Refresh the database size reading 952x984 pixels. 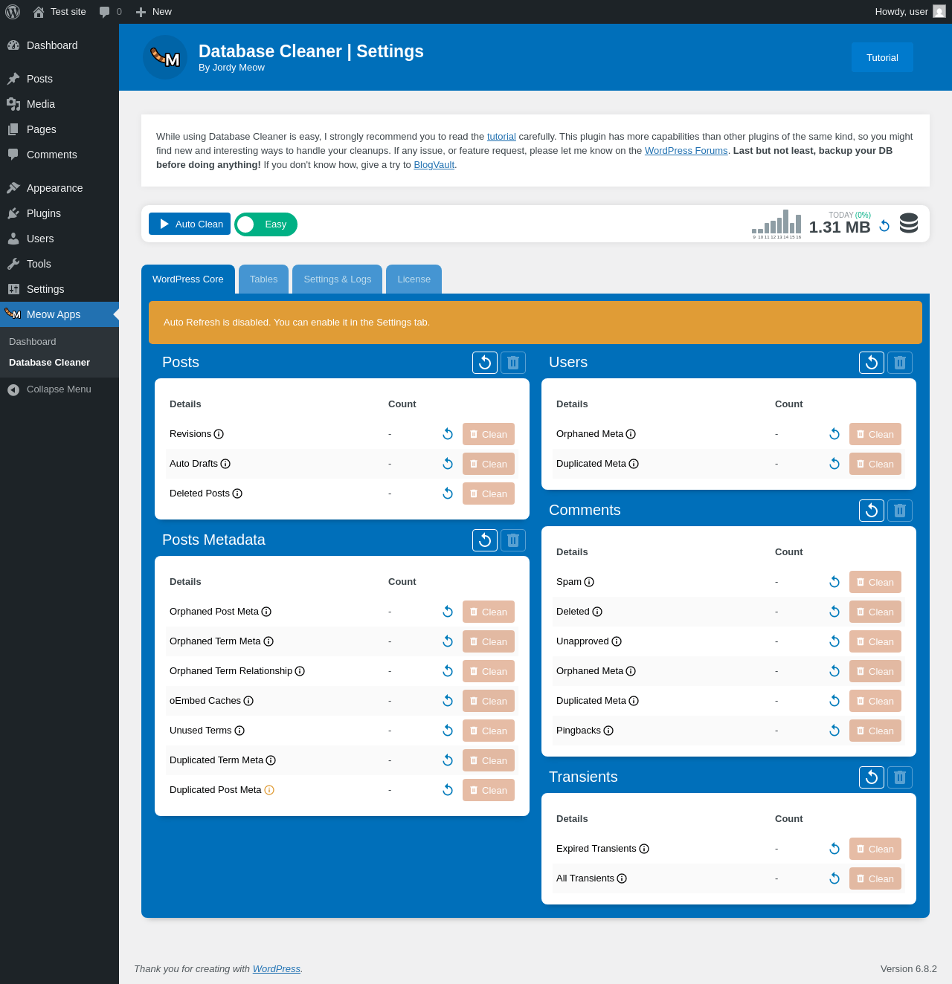pyautogui.click(x=884, y=226)
